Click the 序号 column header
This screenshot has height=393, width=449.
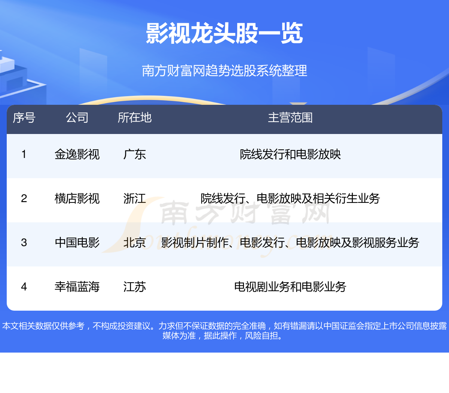[x=24, y=118]
